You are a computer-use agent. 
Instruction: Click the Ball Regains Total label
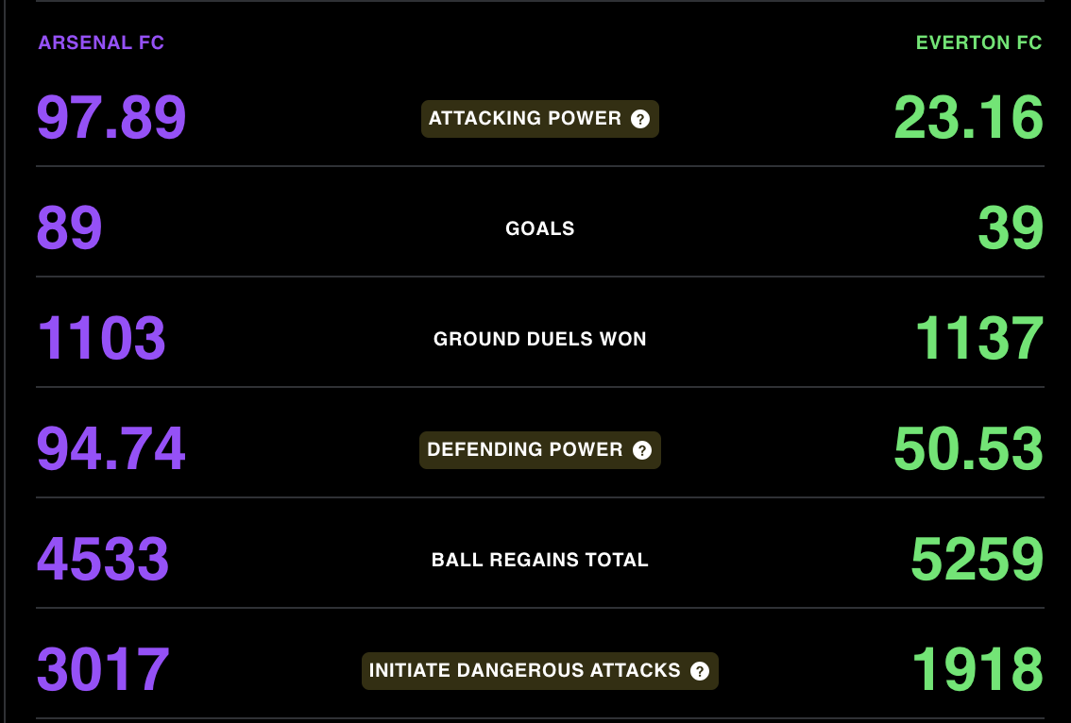coord(540,561)
